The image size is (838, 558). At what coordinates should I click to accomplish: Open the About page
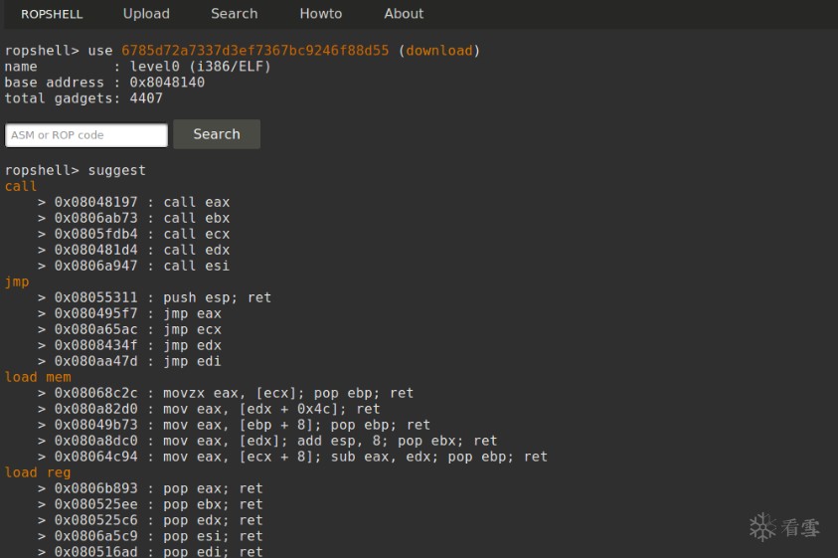404,14
